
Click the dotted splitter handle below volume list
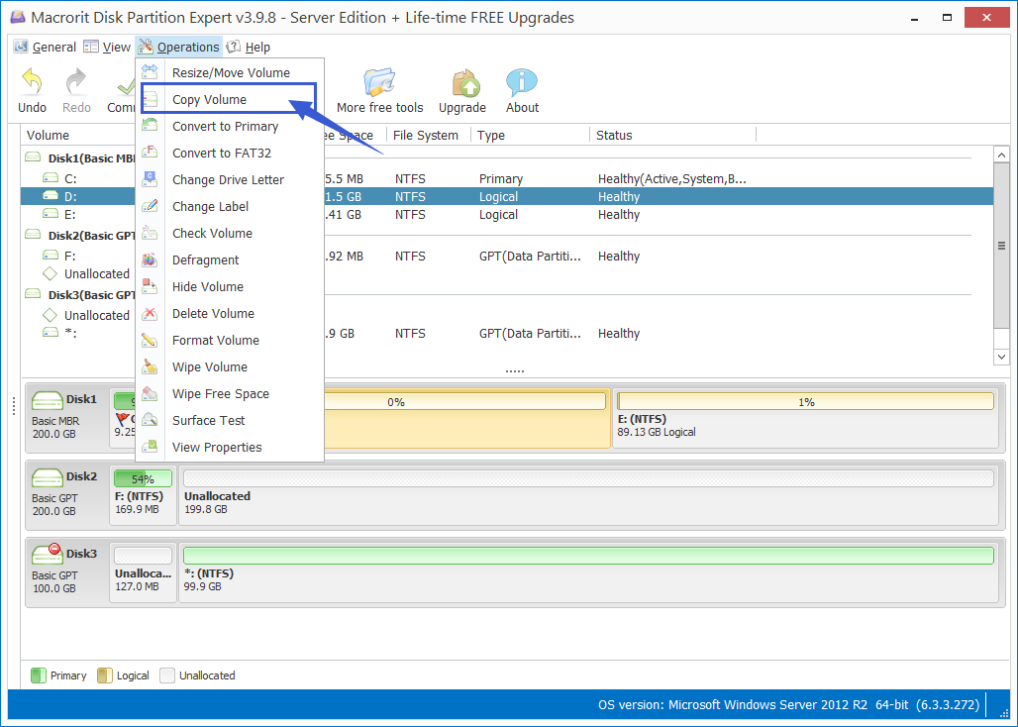(x=514, y=370)
